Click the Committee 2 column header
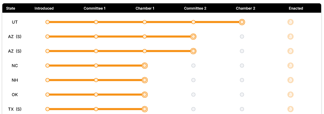Viewport: 324px width, 114px height. point(195,8)
